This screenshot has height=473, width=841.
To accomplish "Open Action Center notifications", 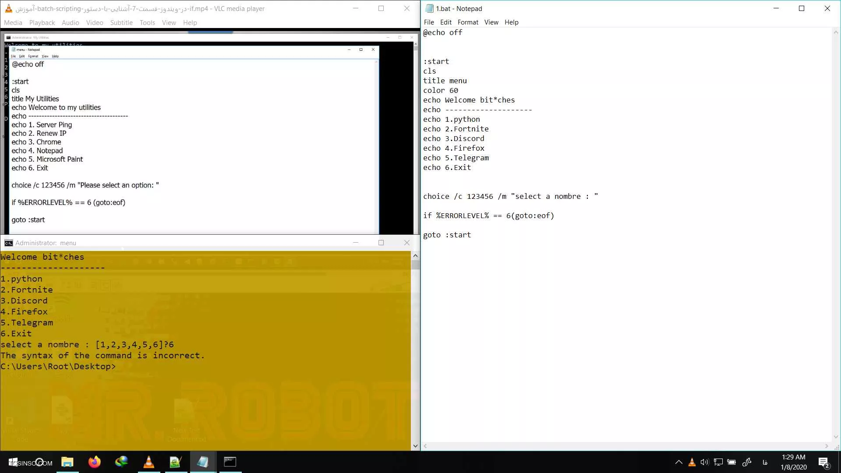I will pos(823,462).
